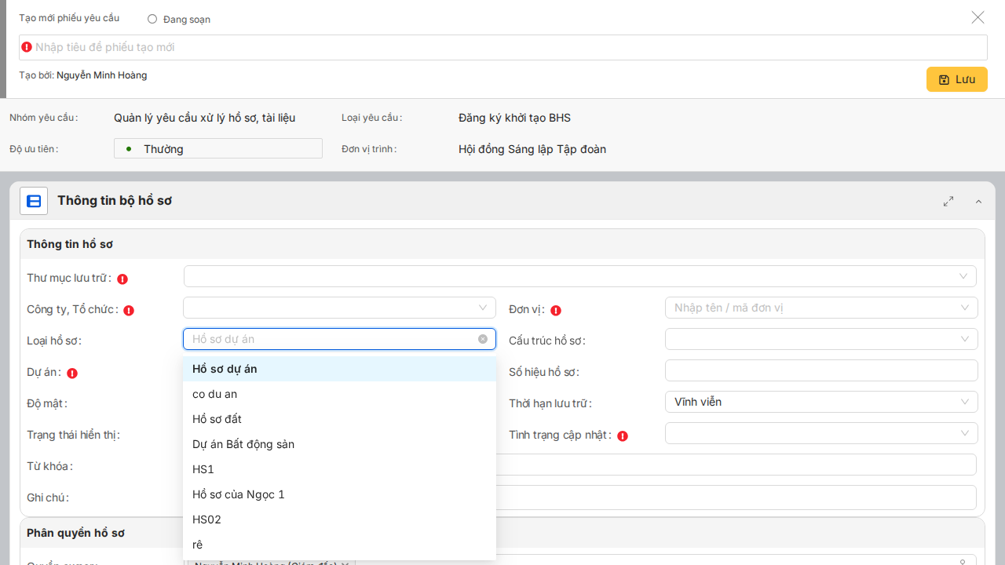Expand the Cấu trúc hồ sơ dropdown
This screenshot has height=565, width=1005.
click(x=820, y=339)
